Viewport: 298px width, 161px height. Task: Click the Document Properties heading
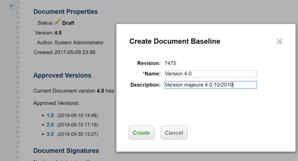click(65, 12)
